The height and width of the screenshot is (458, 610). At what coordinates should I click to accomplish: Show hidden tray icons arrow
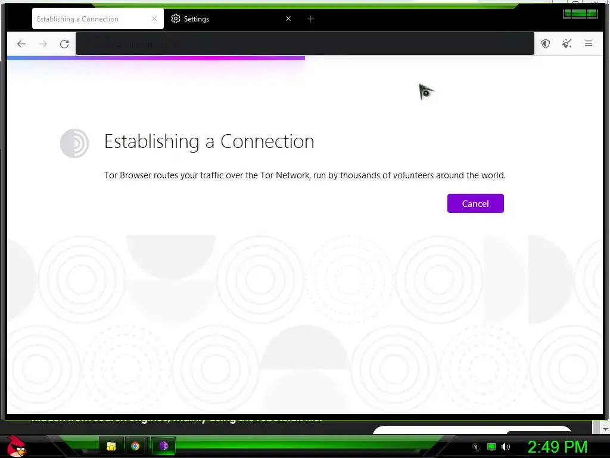click(475, 447)
